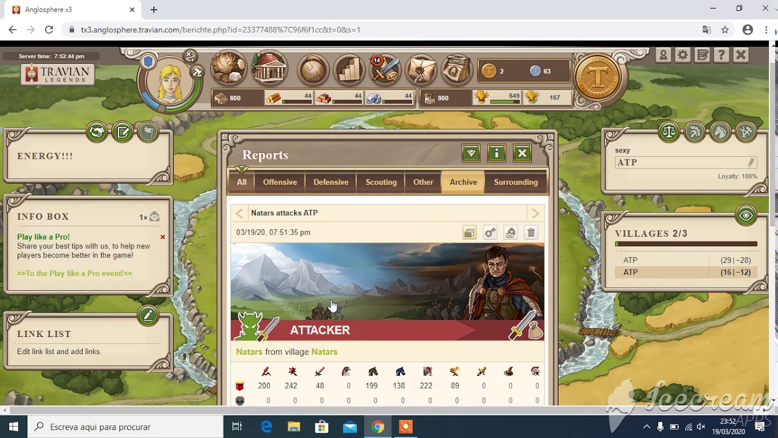778x438 pixels.
Task: Open game settings gear icon
Action: pyautogui.click(x=683, y=55)
